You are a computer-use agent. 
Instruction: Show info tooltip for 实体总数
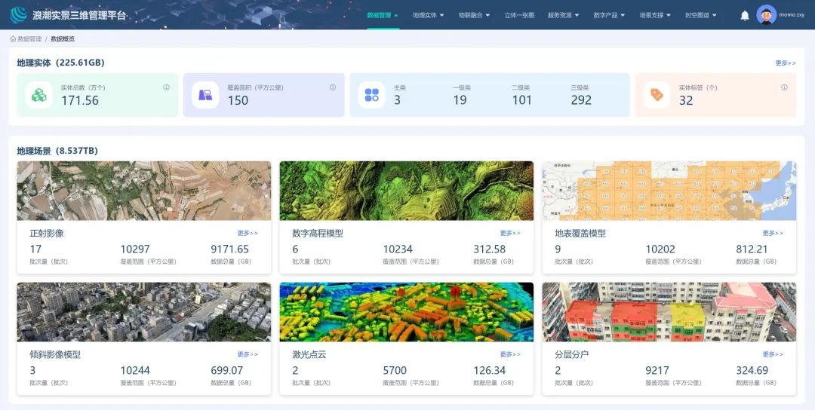coord(166,87)
